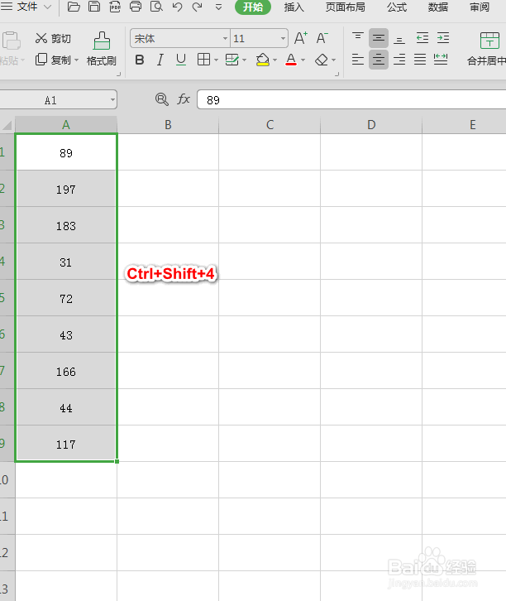Toggle italic formatting

click(x=160, y=60)
